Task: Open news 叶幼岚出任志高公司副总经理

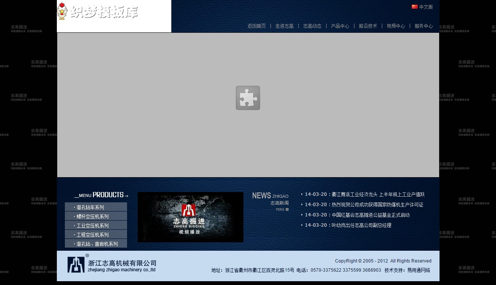Action: coord(361,225)
